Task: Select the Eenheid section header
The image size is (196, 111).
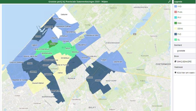Action: [184, 45]
